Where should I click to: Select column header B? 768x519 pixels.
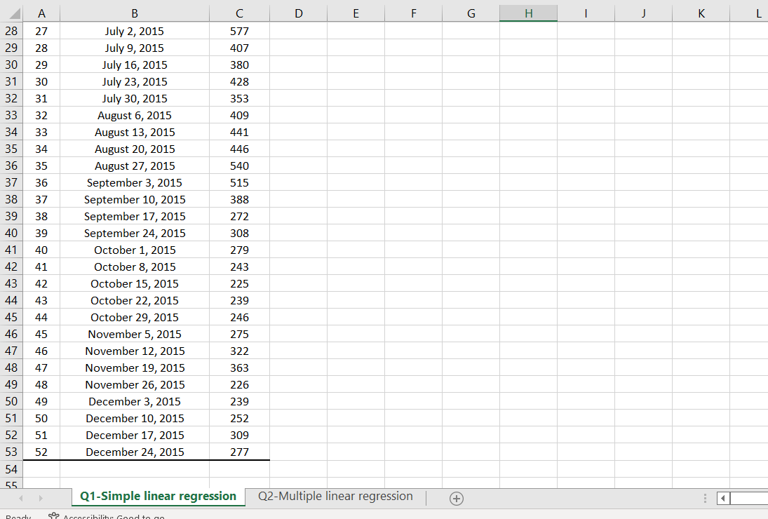(134, 13)
